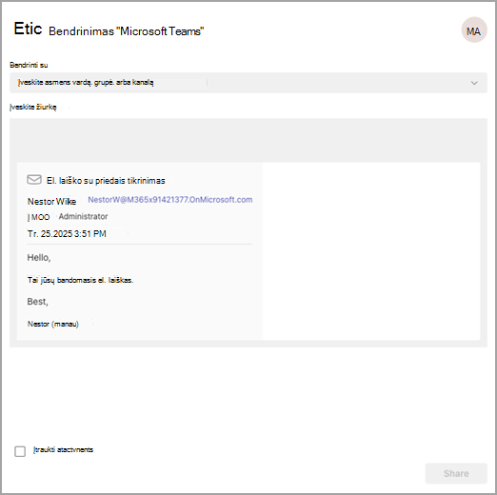Select the sender name Nestor Wike
Screen dimensions: 497x495
coord(51,202)
